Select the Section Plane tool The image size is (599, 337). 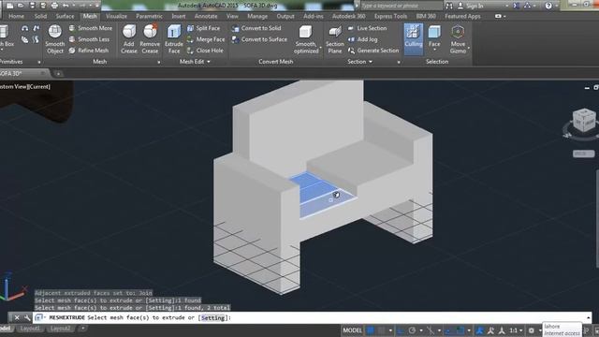tap(335, 39)
